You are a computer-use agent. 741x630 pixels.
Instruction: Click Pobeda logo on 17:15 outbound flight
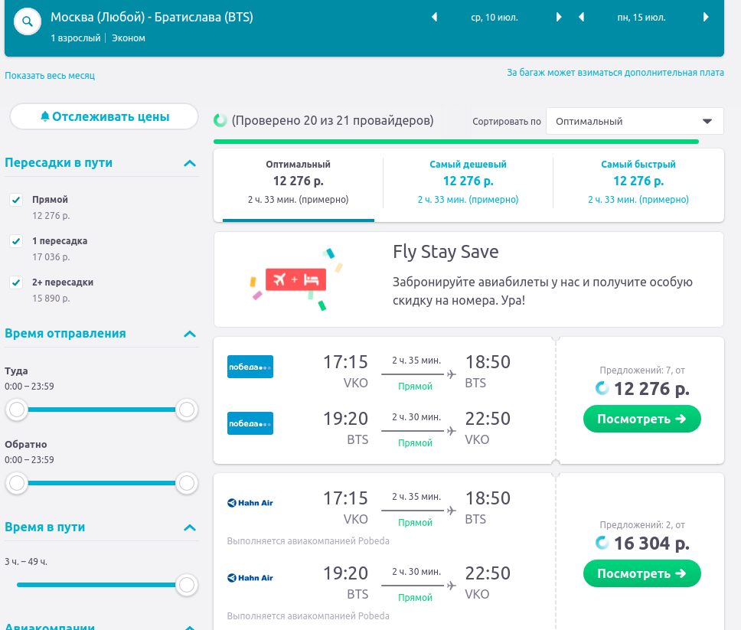[x=250, y=367]
